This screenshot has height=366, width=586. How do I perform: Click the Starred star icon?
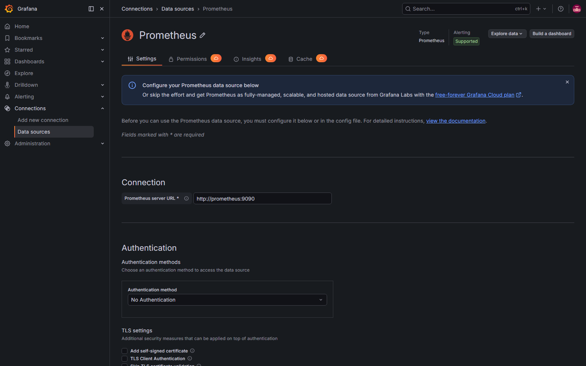[7, 50]
